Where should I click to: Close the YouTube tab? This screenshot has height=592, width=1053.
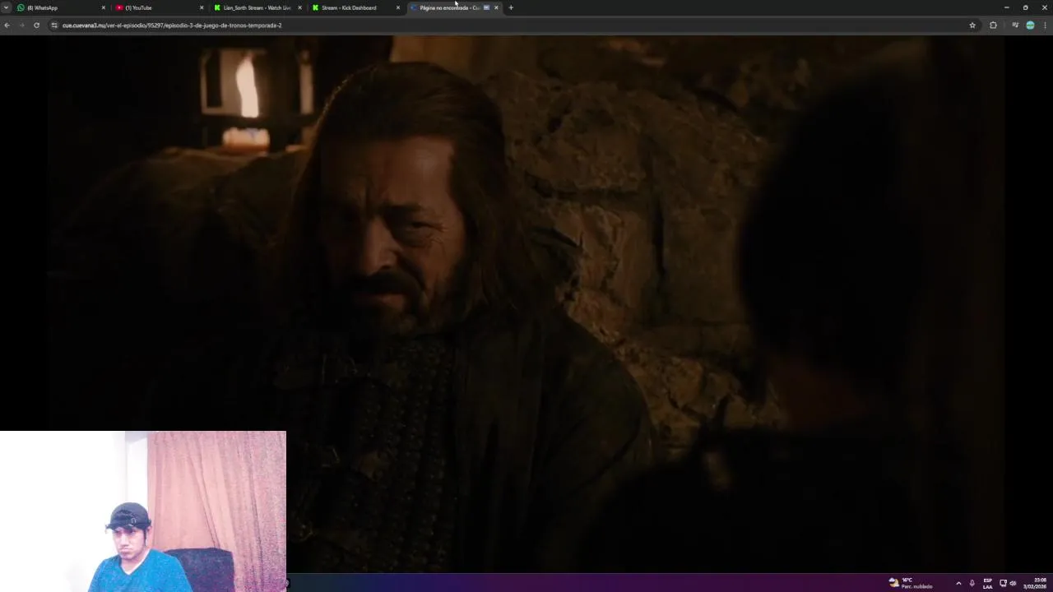[202, 7]
